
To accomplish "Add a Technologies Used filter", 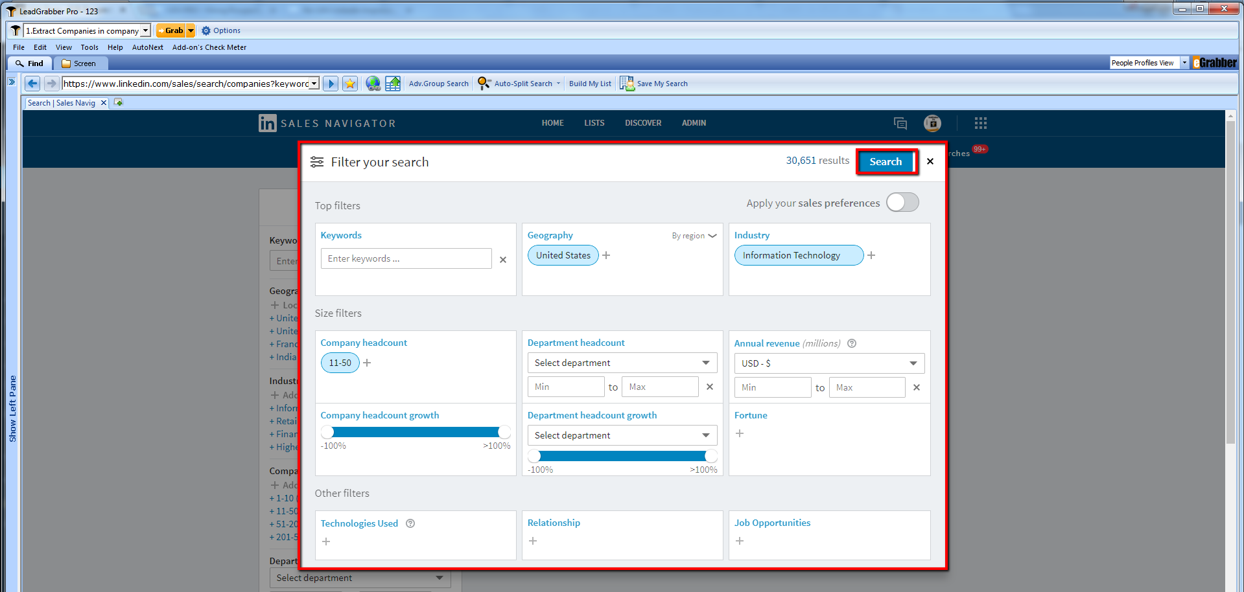I will pos(326,541).
